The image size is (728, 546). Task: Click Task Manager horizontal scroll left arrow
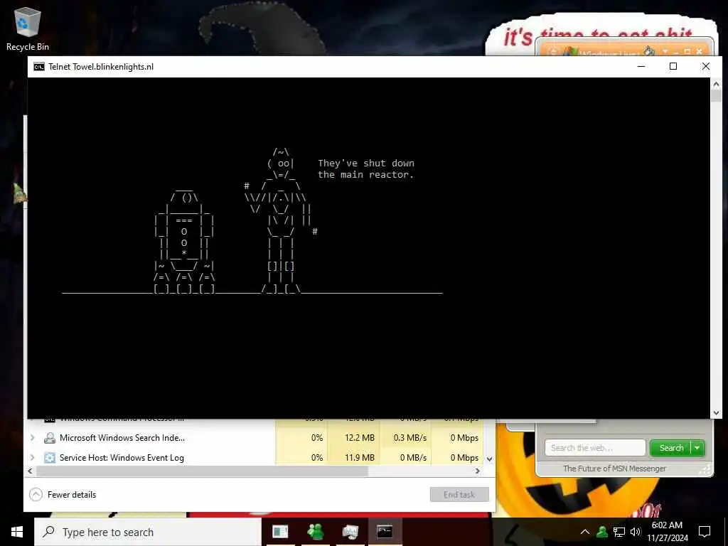(30, 471)
